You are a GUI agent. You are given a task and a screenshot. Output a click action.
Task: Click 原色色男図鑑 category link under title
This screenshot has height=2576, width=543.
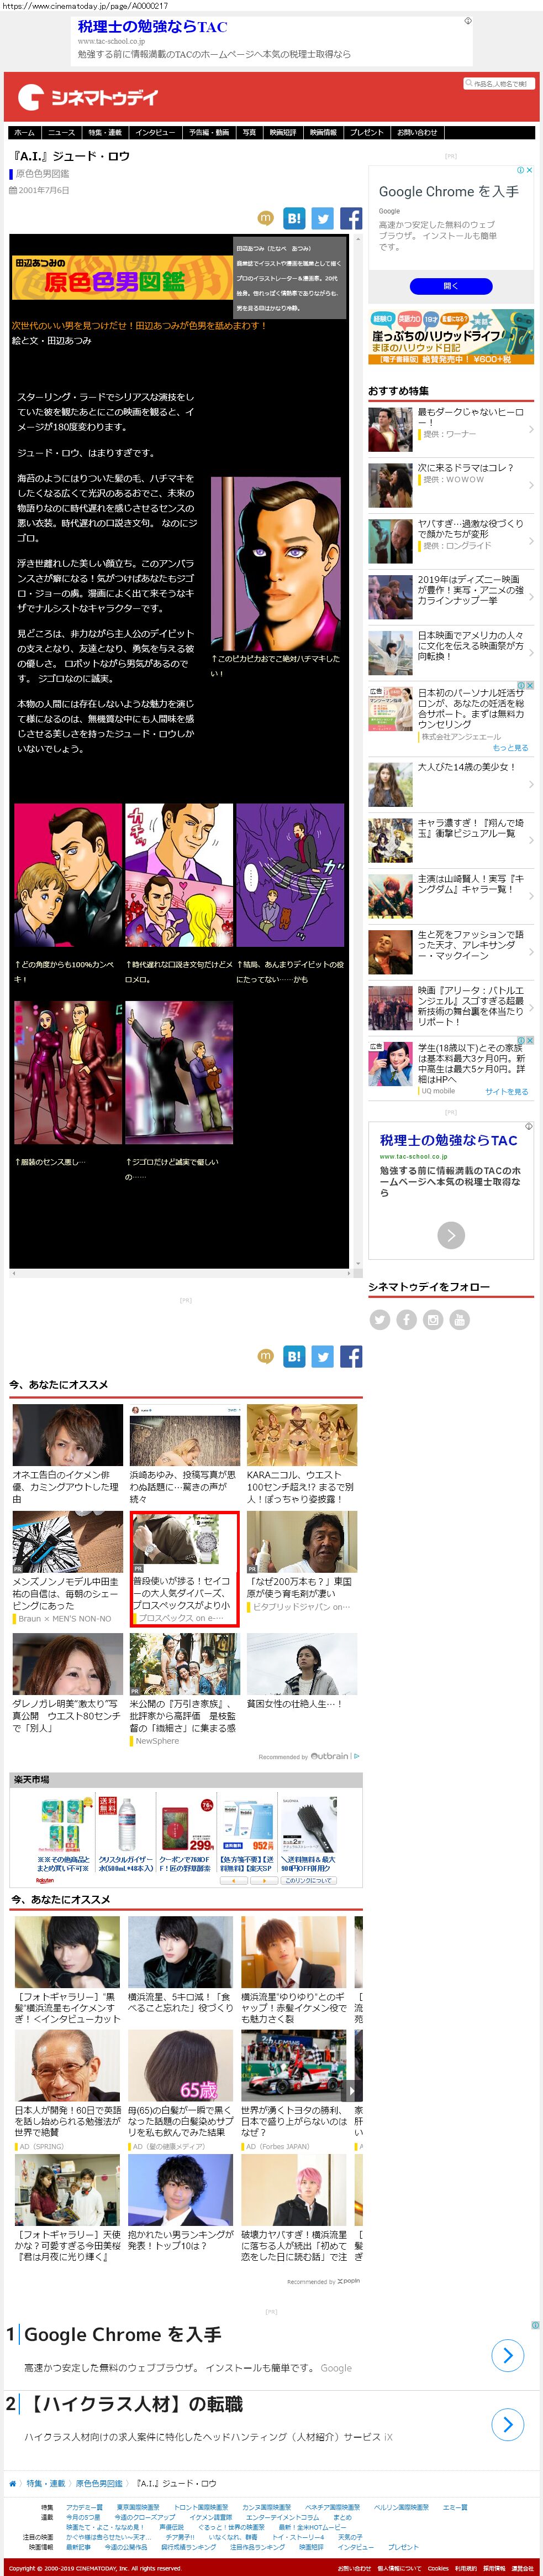pyautogui.click(x=43, y=174)
